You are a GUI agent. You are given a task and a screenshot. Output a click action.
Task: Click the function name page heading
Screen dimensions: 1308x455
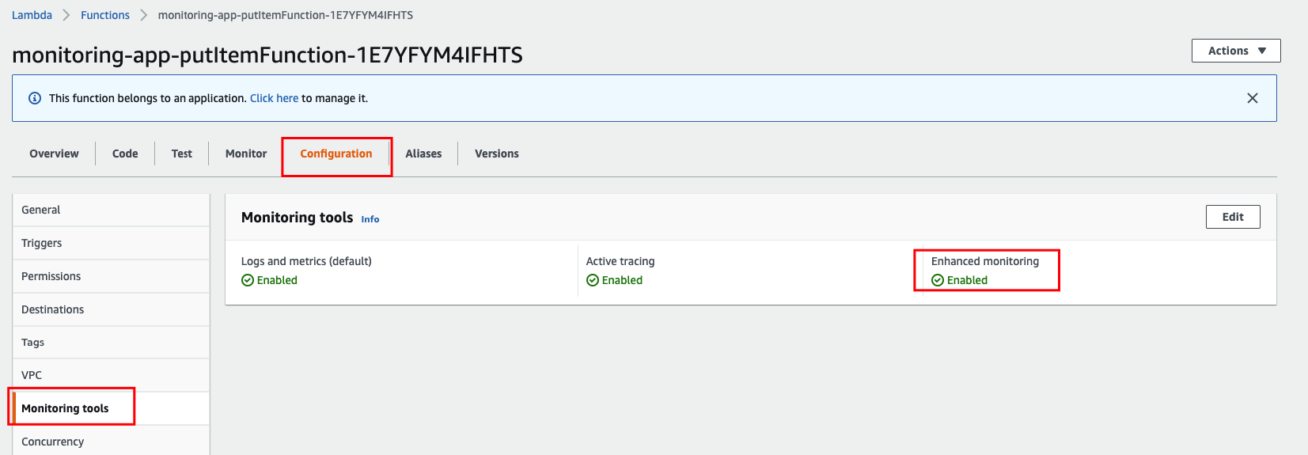coord(267,55)
